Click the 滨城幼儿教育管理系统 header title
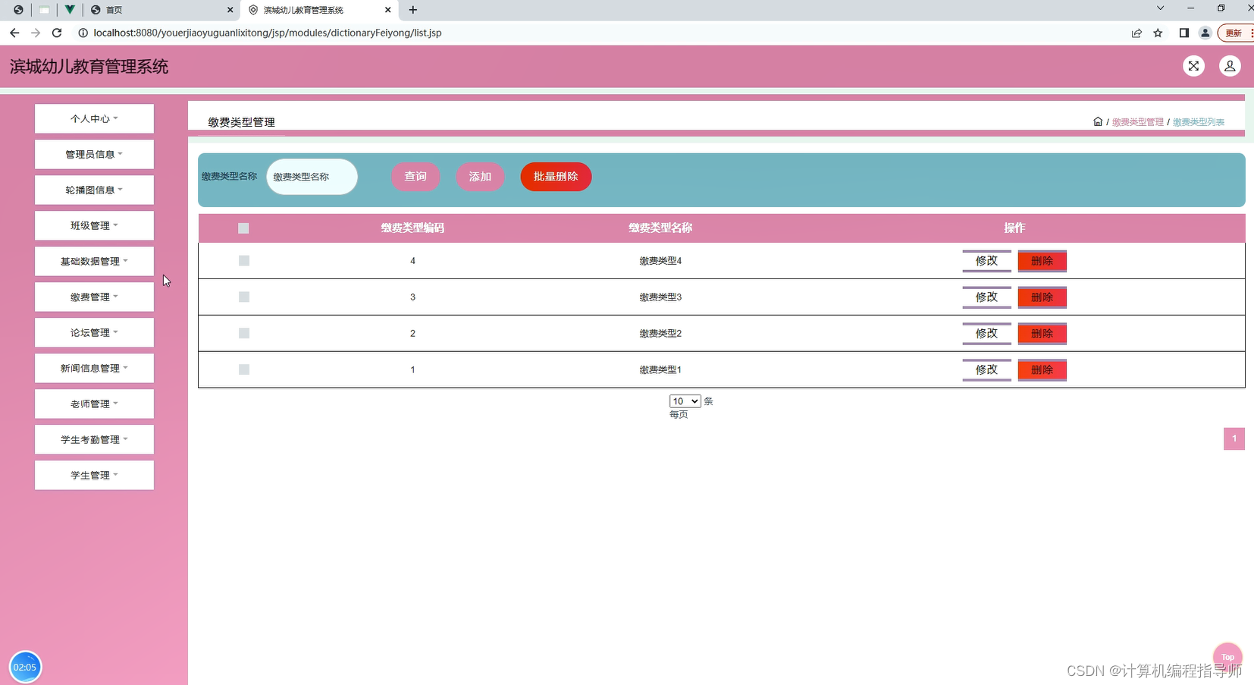Screen dimensions: 1254x685 click(x=89, y=67)
